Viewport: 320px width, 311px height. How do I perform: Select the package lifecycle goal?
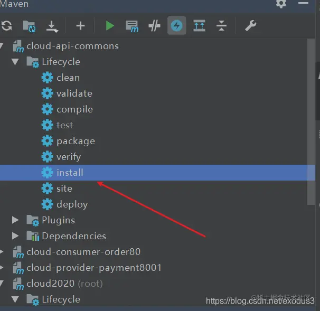76,142
